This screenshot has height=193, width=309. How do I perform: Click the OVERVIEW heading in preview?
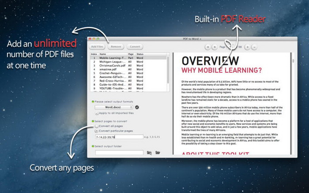[210, 61]
